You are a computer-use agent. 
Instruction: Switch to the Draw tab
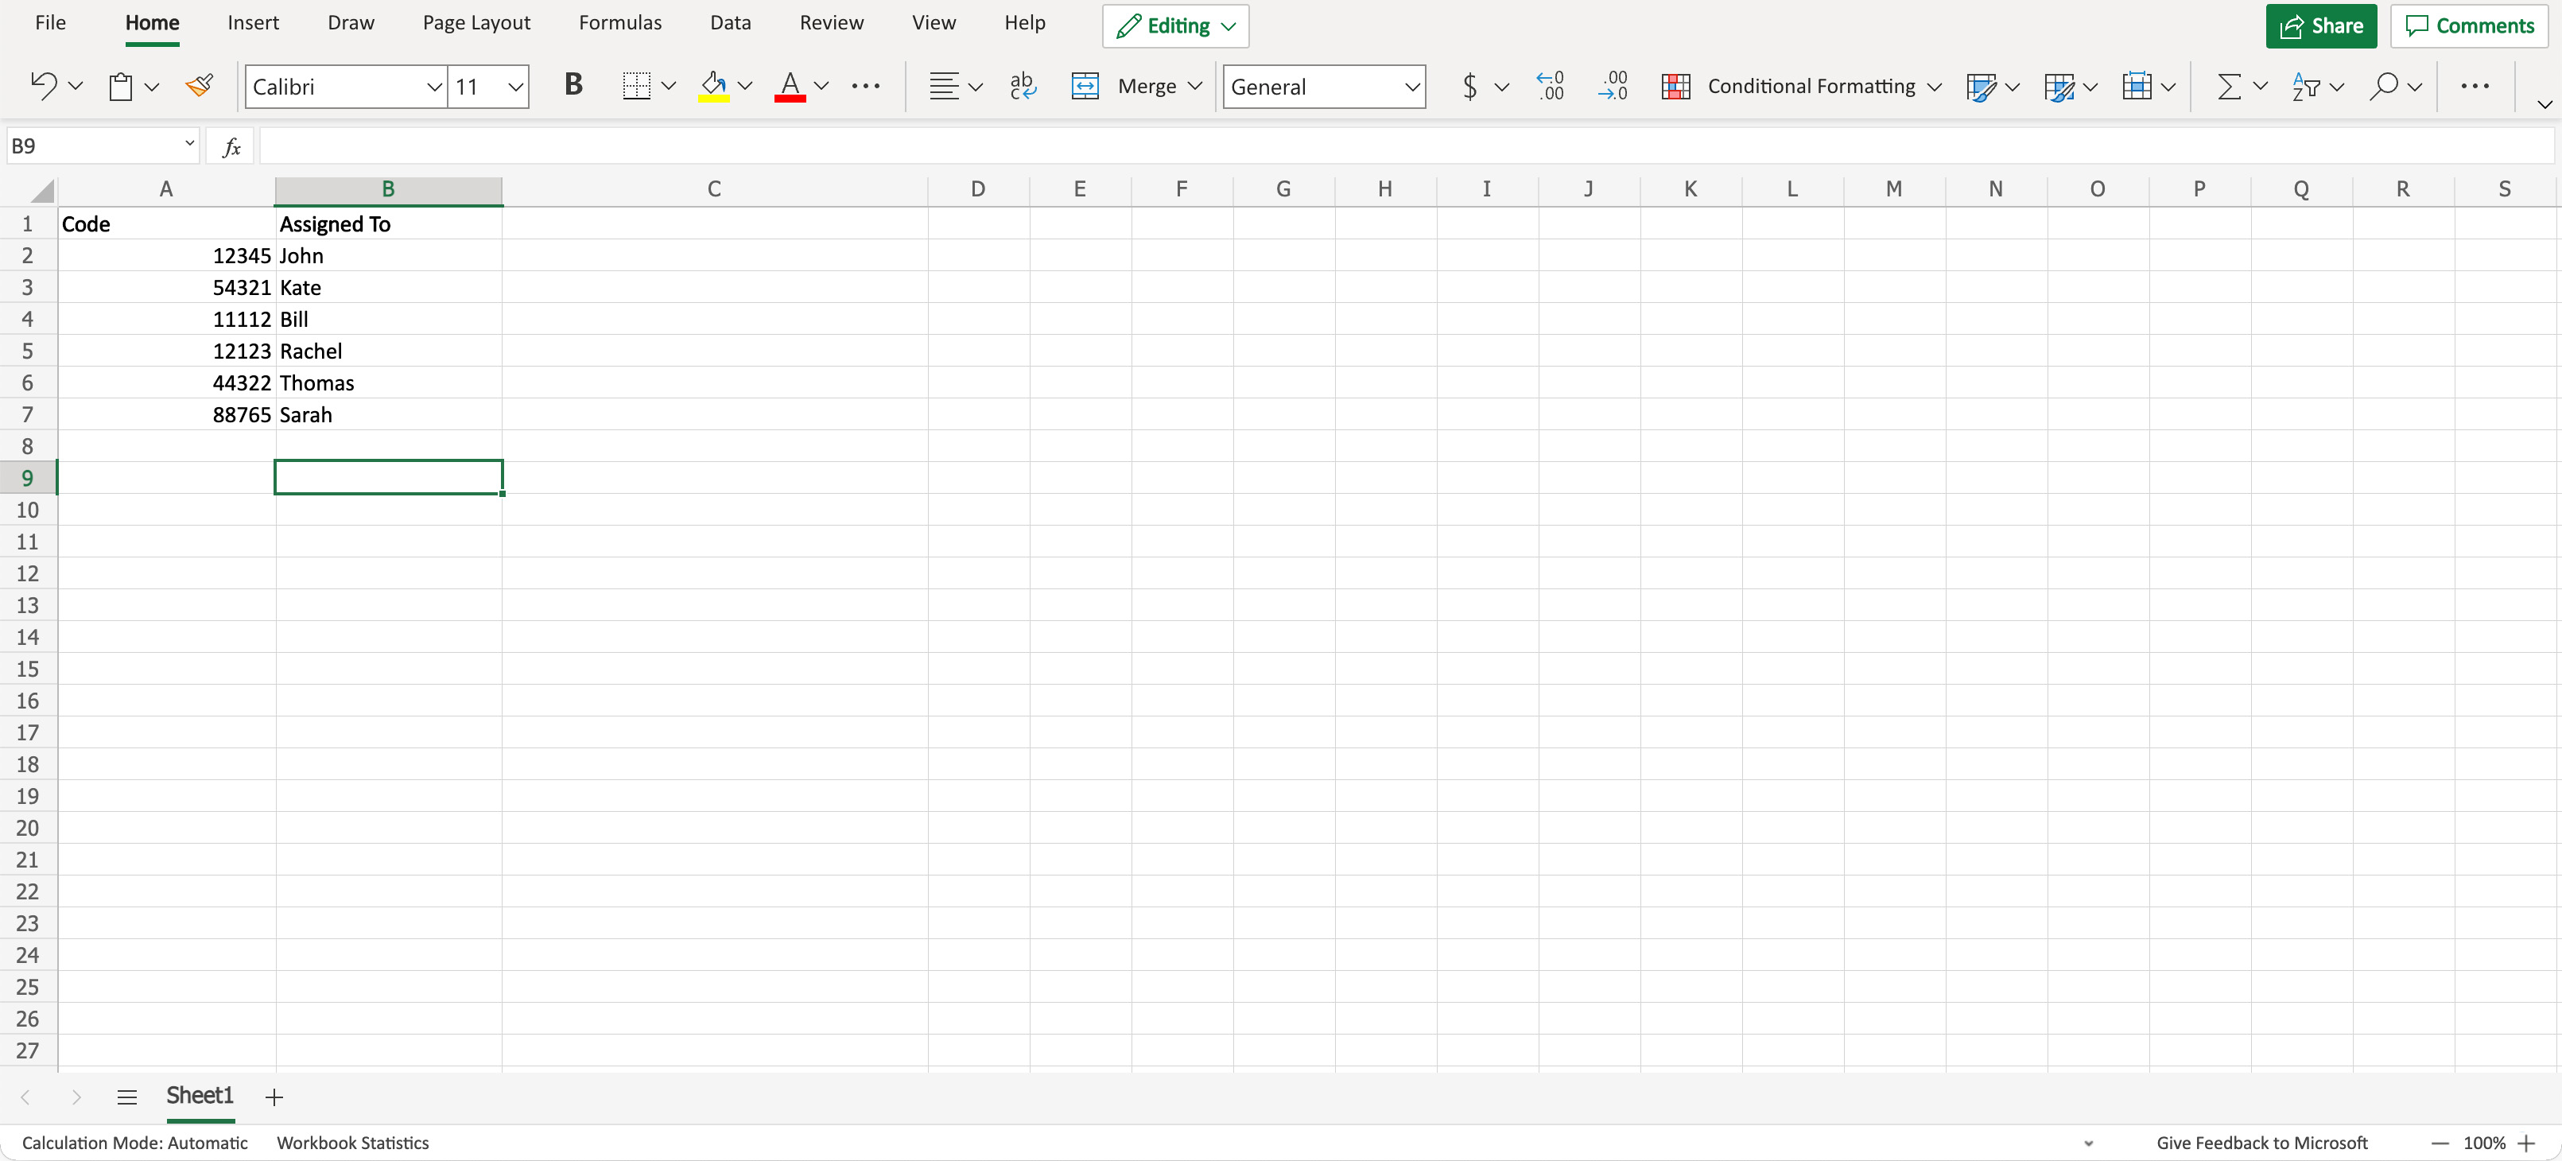coord(351,23)
